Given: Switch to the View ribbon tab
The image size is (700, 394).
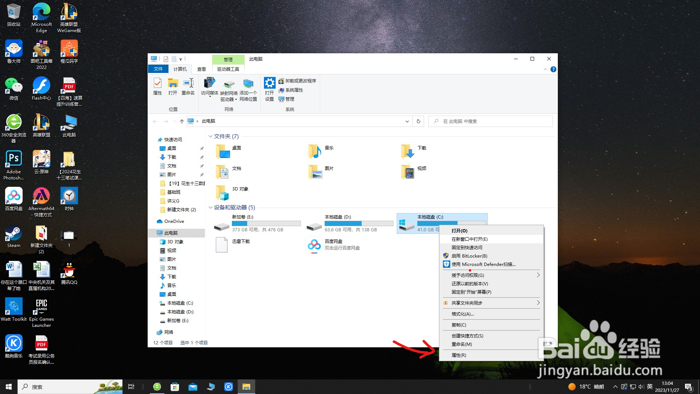Looking at the screenshot, I should click(201, 69).
